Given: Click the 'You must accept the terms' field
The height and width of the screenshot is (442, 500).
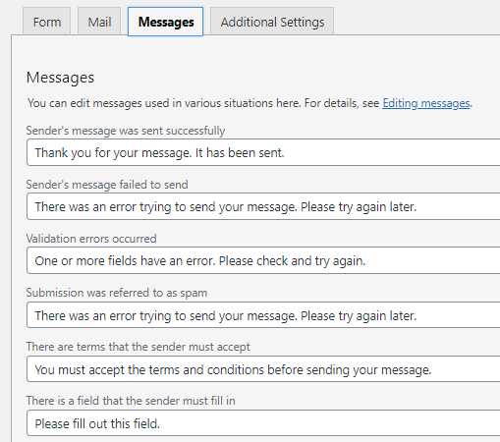Looking at the screenshot, I should coord(263,369).
